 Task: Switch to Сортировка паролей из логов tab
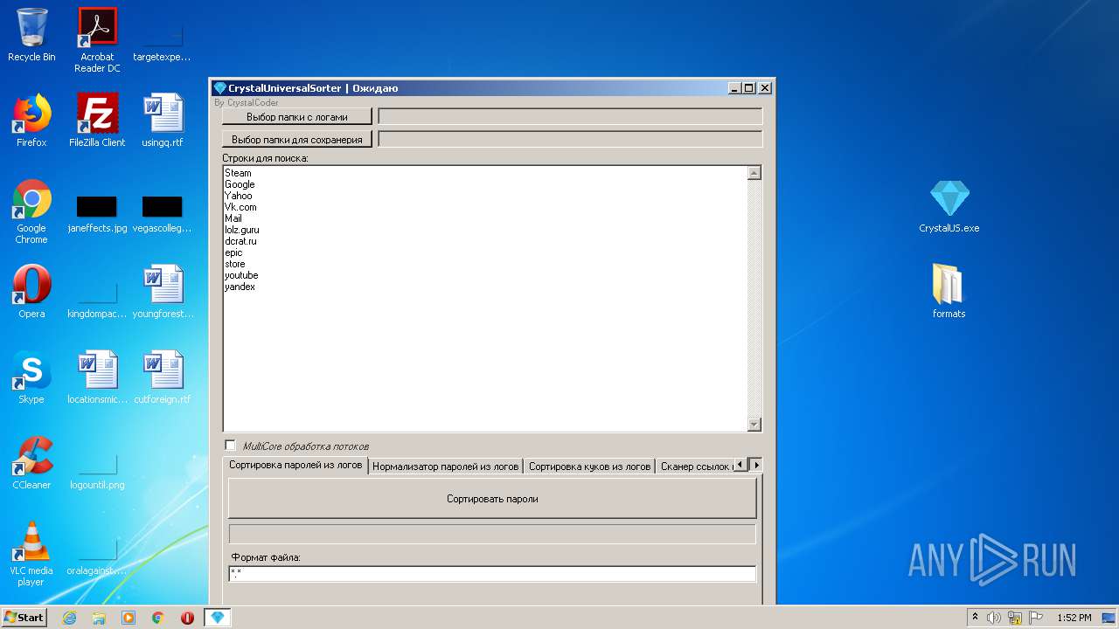tap(295, 466)
